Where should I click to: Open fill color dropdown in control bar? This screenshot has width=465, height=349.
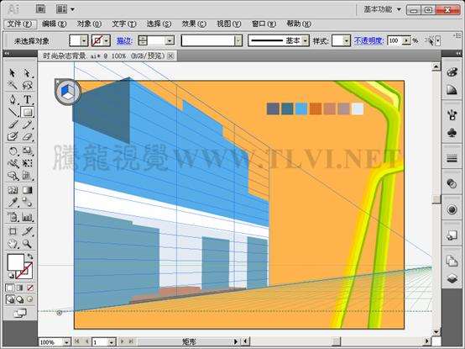pyautogui.click(x=84, y=40)
